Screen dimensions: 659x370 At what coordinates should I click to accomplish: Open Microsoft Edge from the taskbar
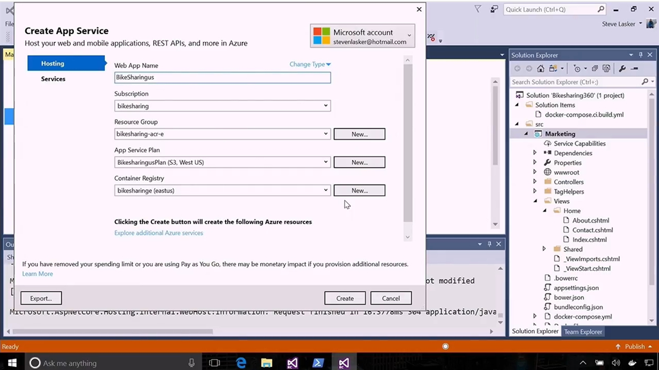[x=241, y=363]
